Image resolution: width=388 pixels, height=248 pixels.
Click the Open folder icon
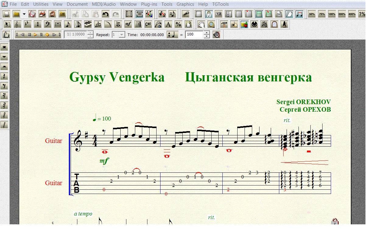tap(16, 14)
